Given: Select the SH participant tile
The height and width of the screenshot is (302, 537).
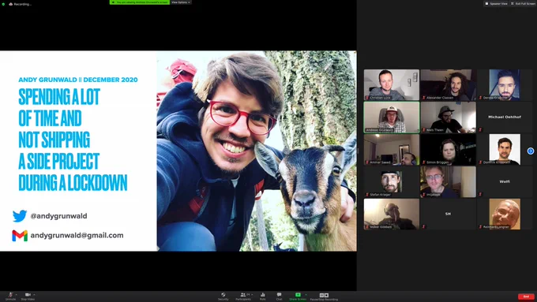Looking at the screenshot, I should click(448, 214).
